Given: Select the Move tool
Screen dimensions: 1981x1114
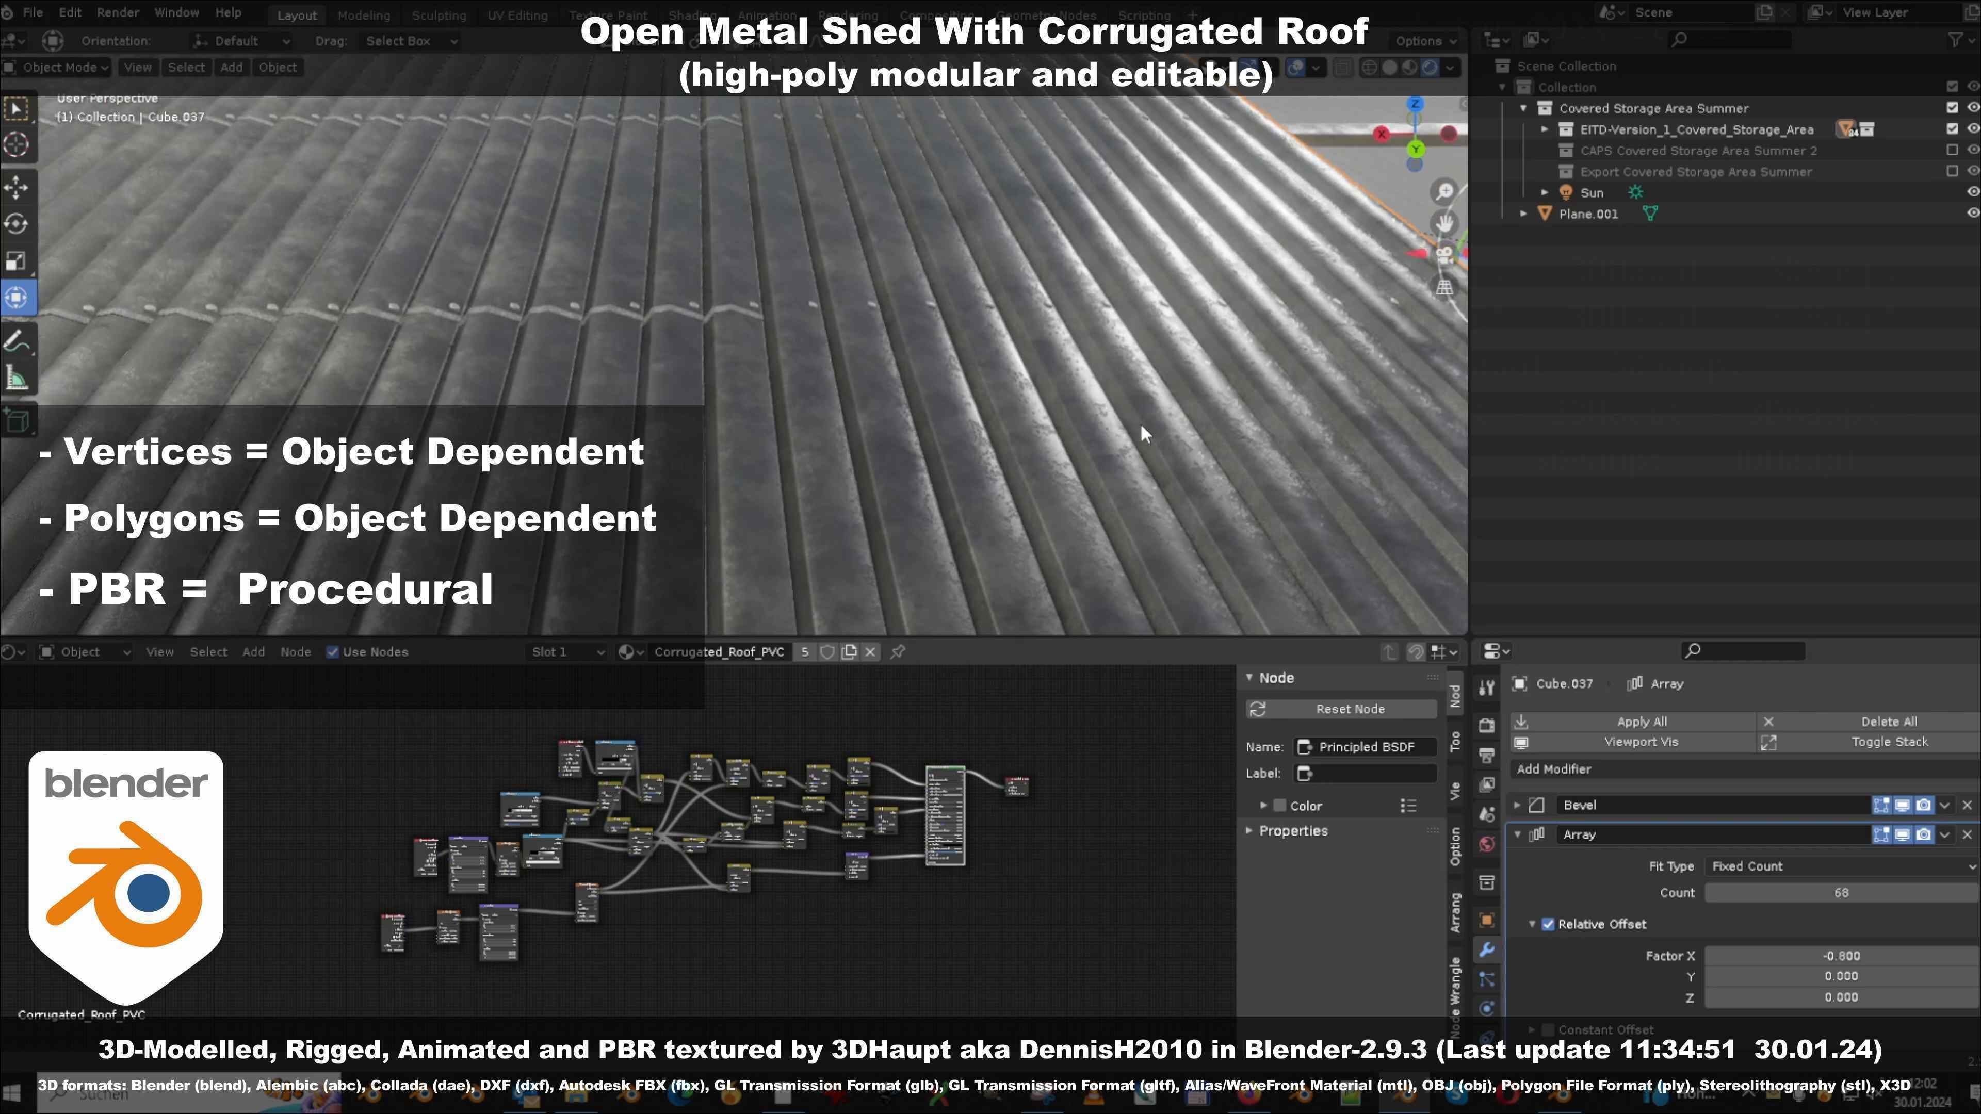Looking at the screenshot, I should 16,188.
